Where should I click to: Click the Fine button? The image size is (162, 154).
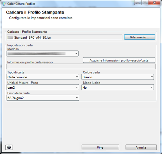(100, 147)
